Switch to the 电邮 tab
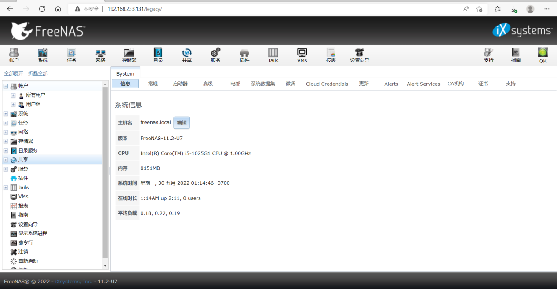Screen dimensions: 557x289 [235, 84]
